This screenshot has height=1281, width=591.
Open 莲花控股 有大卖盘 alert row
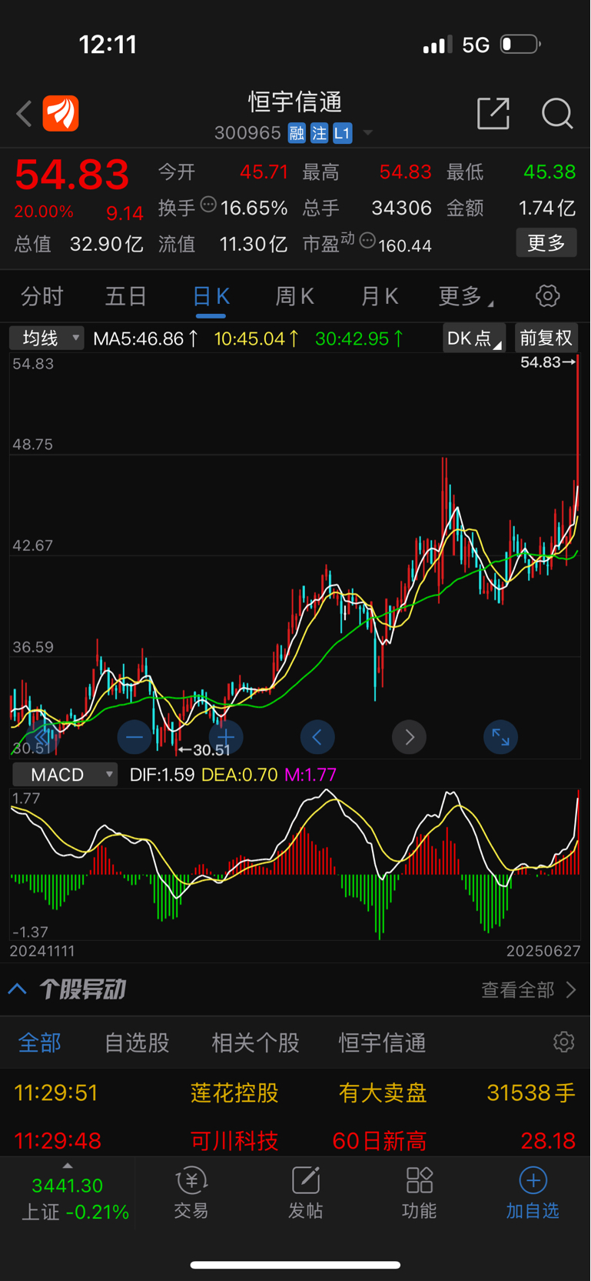[295, 1093]
